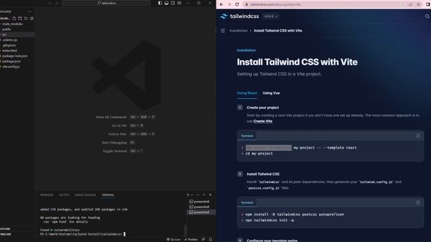Click notifications bell in status bar

210,239
